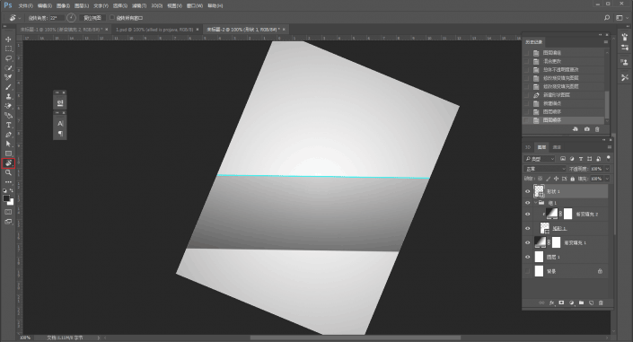633x342 pixels.
Task: Show the 背景 layer
Action: [x=528, y=271]
